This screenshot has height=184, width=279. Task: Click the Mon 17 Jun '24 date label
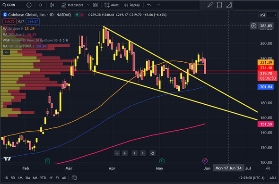coord(228,168)
